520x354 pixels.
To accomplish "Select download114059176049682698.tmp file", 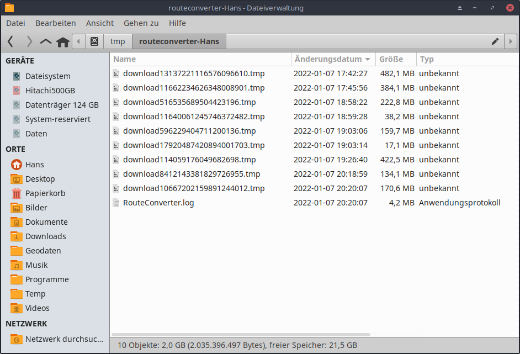I will (189, 160).
